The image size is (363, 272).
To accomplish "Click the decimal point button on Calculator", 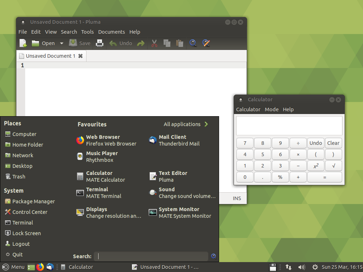I will [263, 177].
